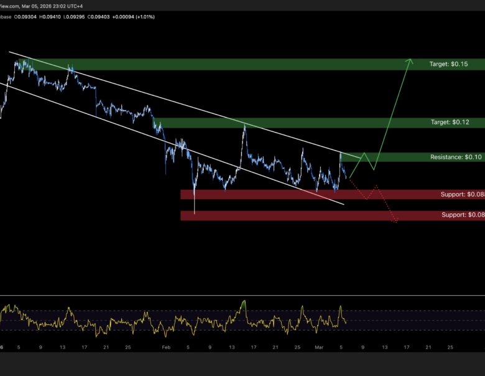485x376 pixels.
Task: Click the Feb marker on time axis
Action: [165, 347]
